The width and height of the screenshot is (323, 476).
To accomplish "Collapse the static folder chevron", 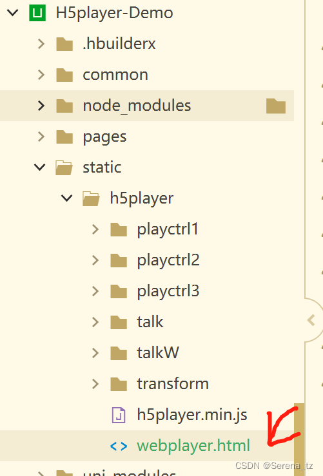I will [x=40, y=167].
